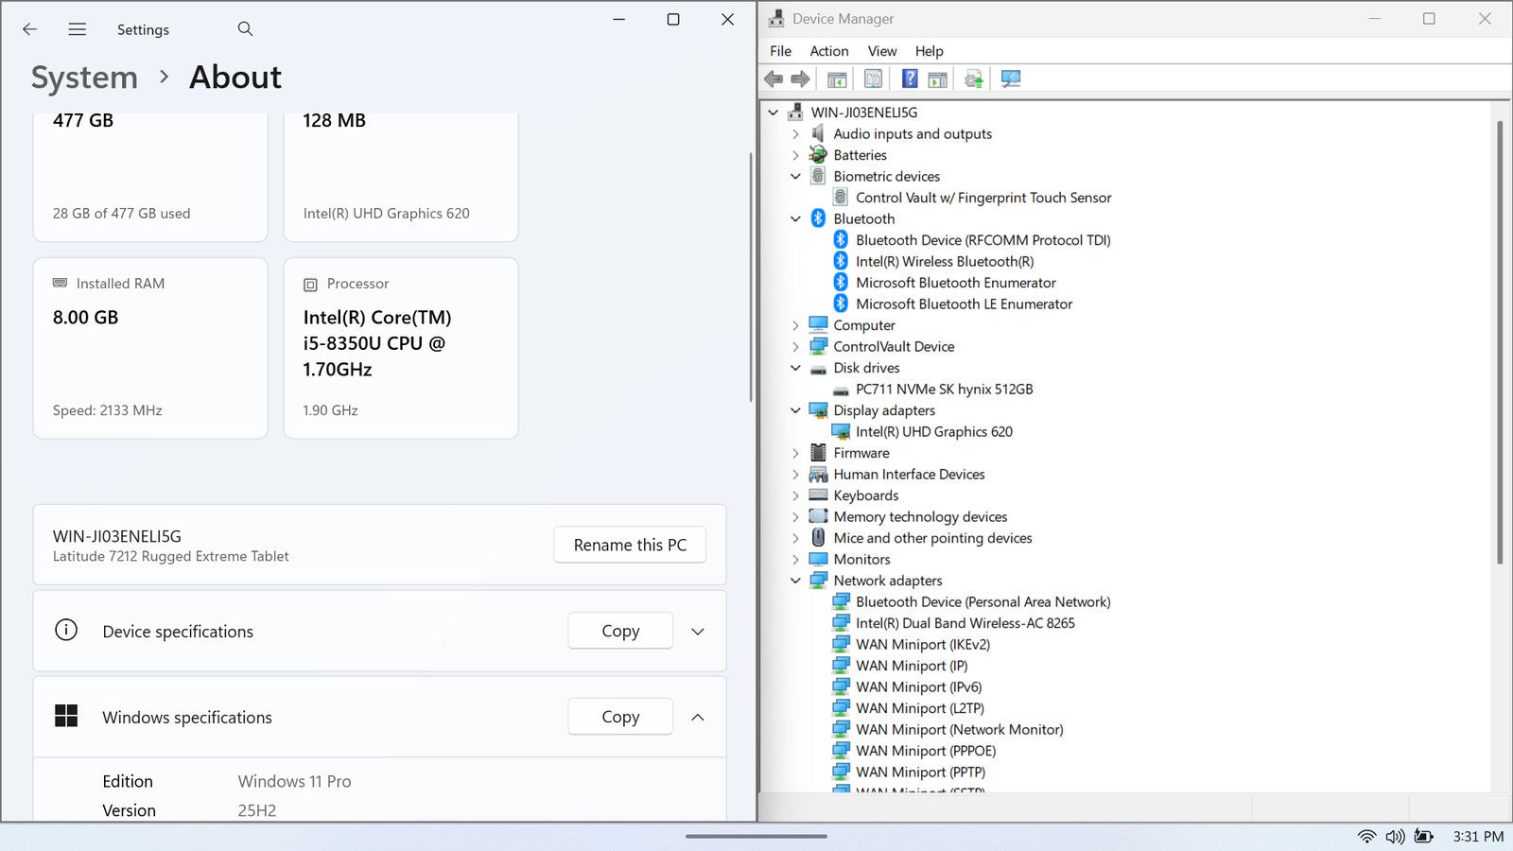Collapse the Bluetooth category
This screenshot has width=1513, height=851.
coord(795,219)
